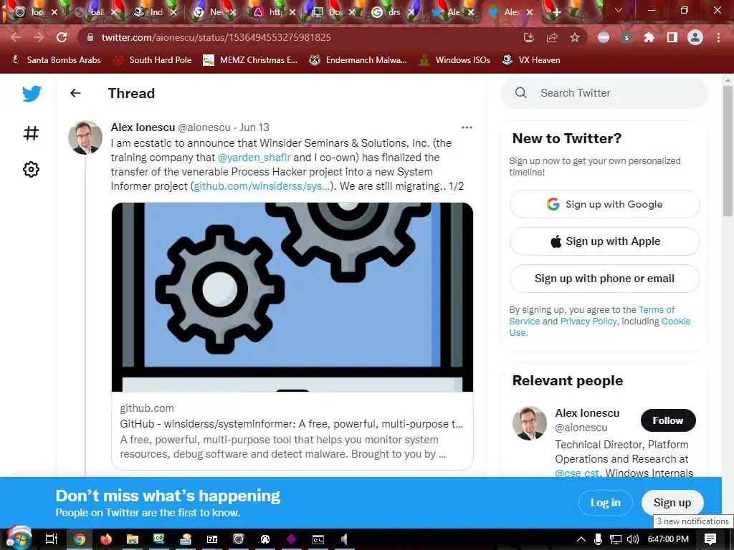734x550 pixels.
Task: Click the Search Twitter field
Action: click(604, 93)
